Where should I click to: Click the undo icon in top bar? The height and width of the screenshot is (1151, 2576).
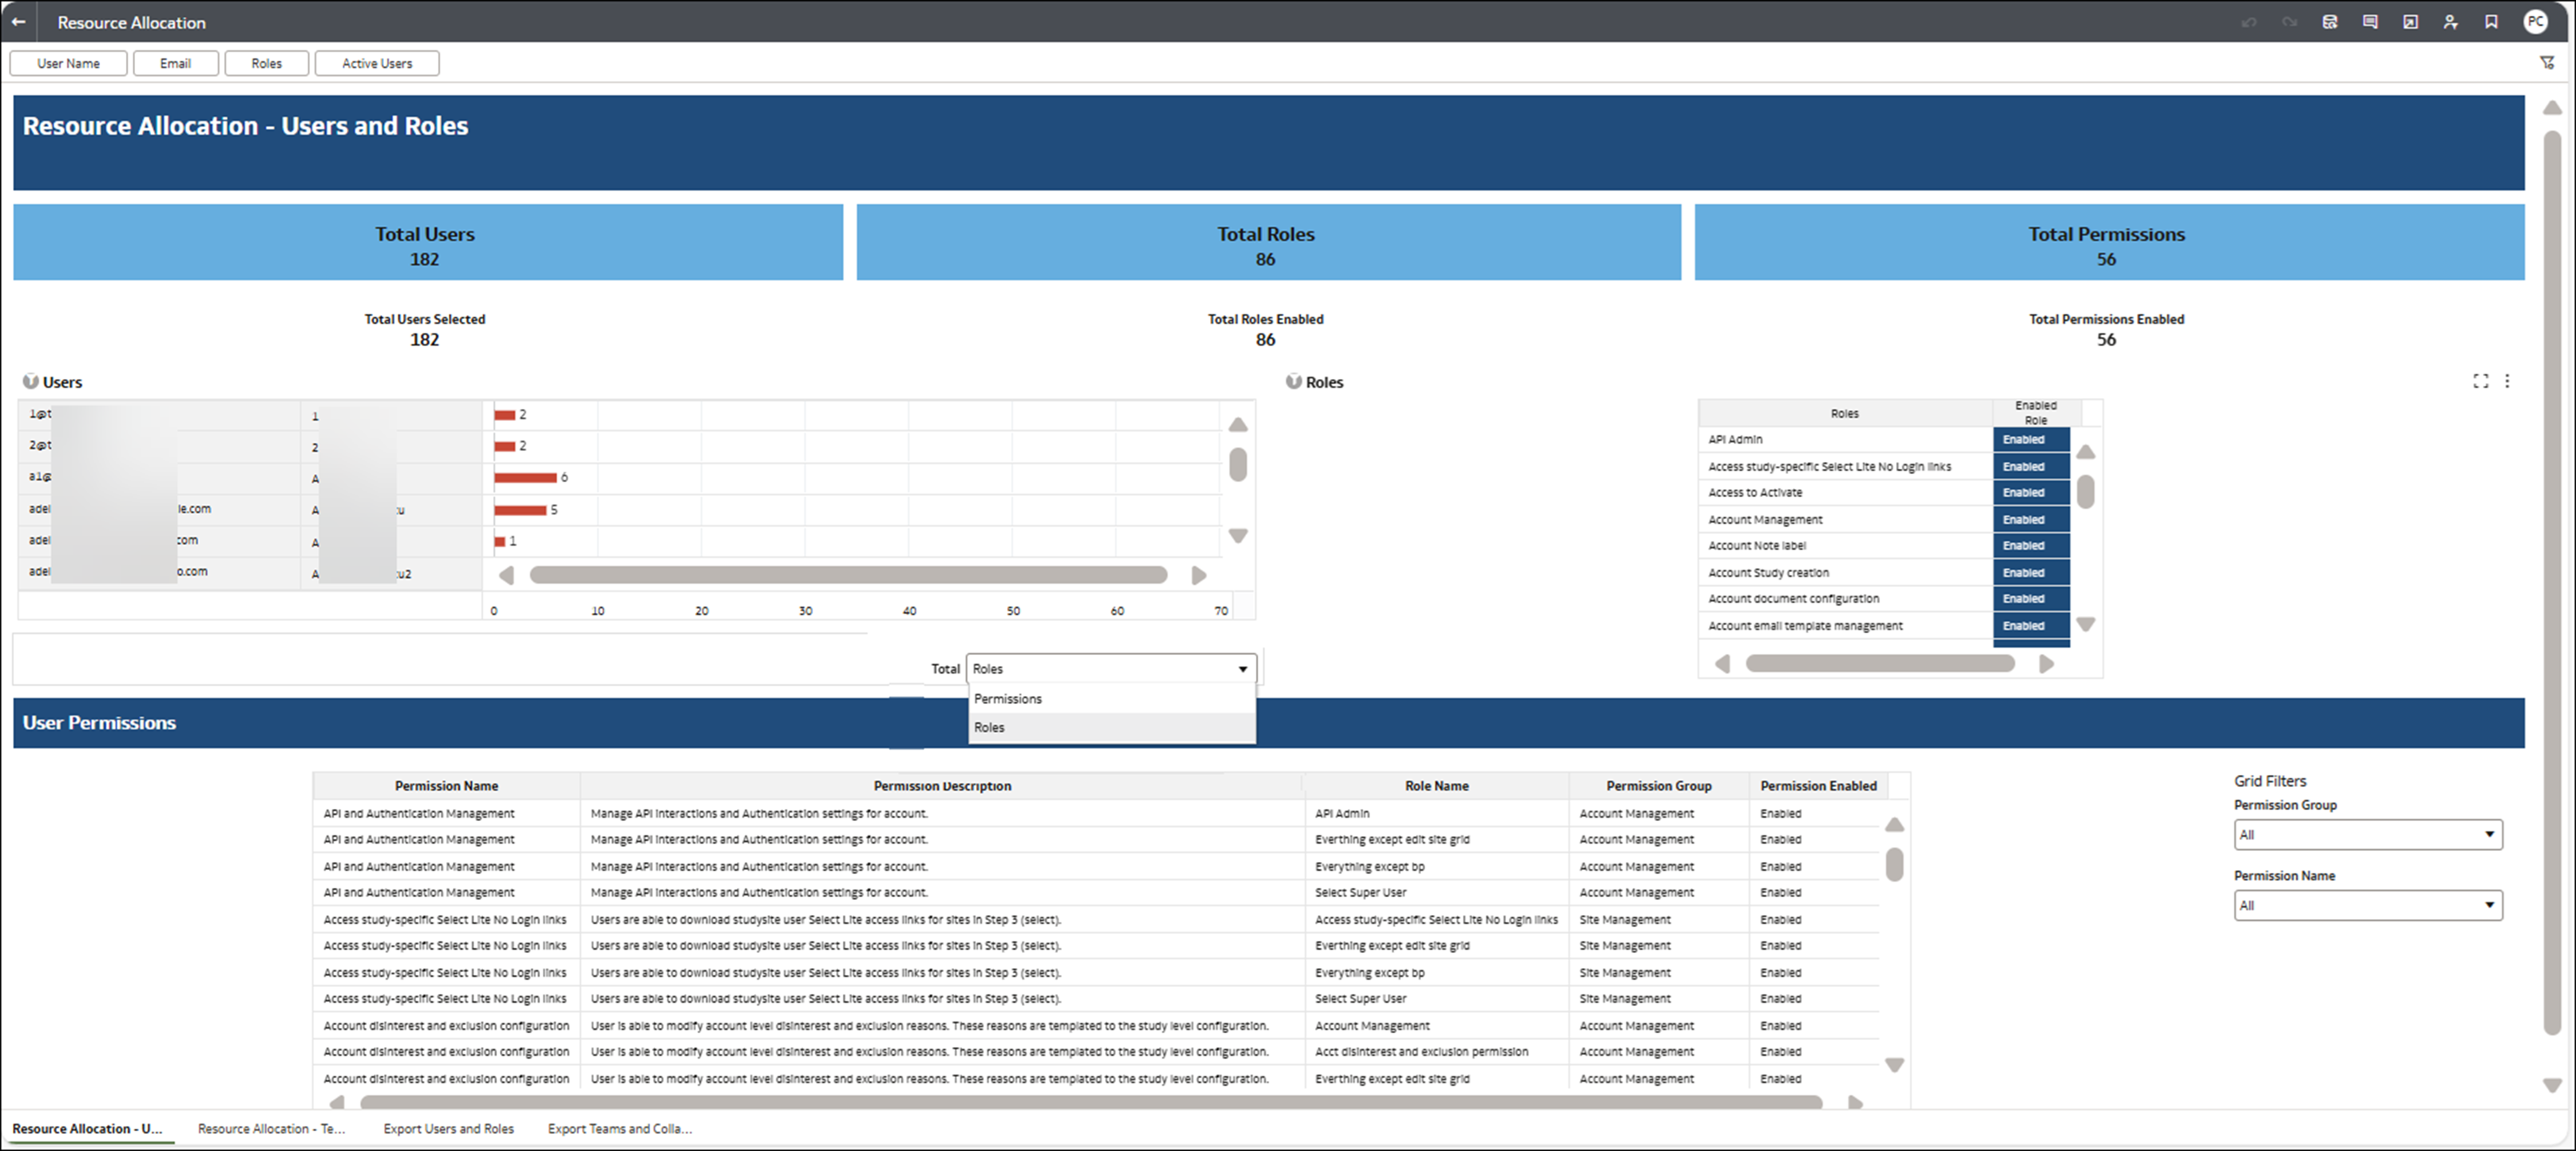click(x=2248, y=22)
